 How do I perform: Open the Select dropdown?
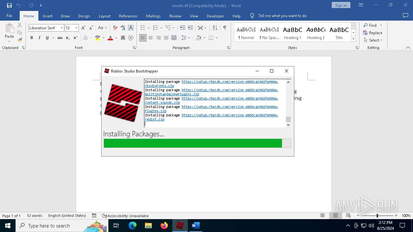[x=373, y=40]
